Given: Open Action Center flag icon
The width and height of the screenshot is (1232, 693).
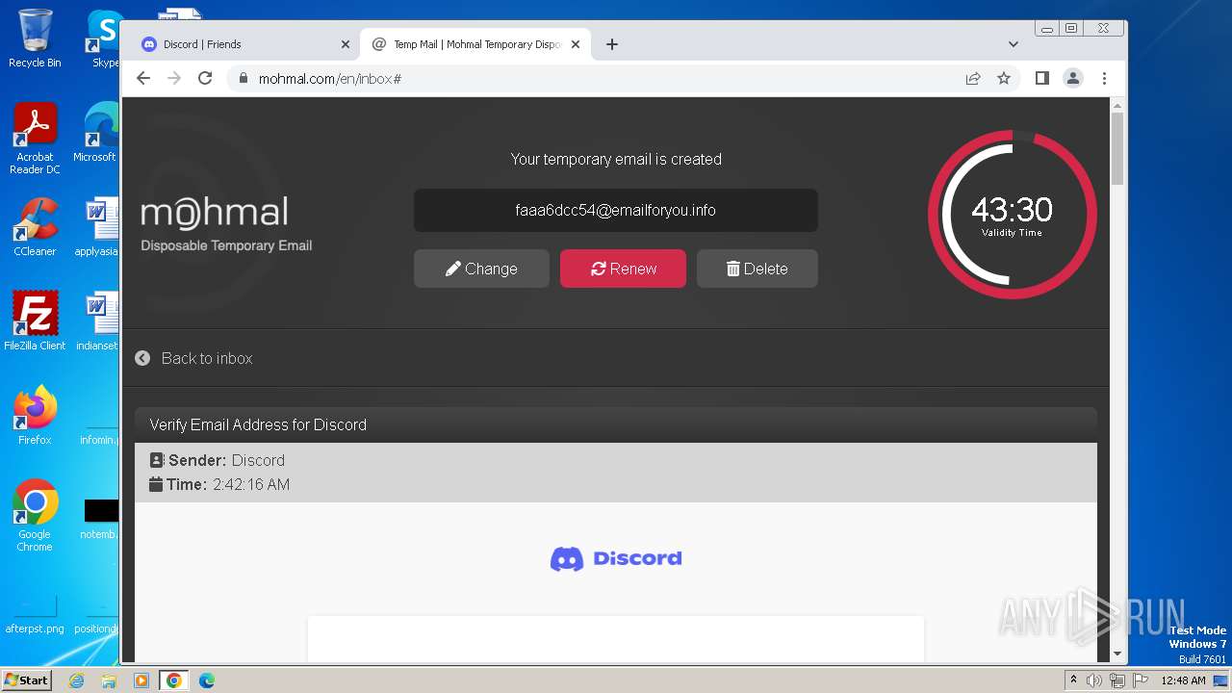Looking at the screenshot, I should click(x=1141, y=680).
